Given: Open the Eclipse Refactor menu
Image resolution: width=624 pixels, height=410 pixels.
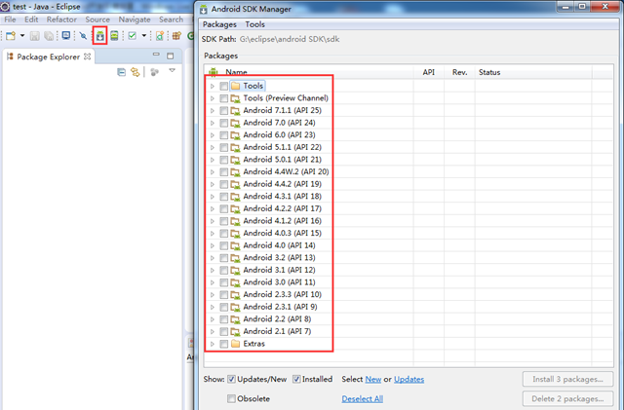Looking at the screenshot, I should (61, 19).
